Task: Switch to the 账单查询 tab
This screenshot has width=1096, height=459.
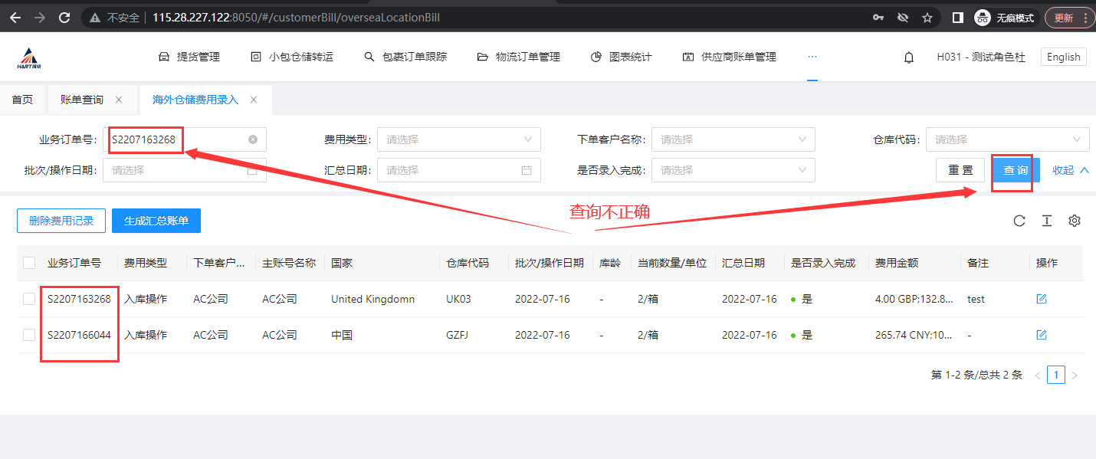Action: pyautogui.click(x=82, y=100)
